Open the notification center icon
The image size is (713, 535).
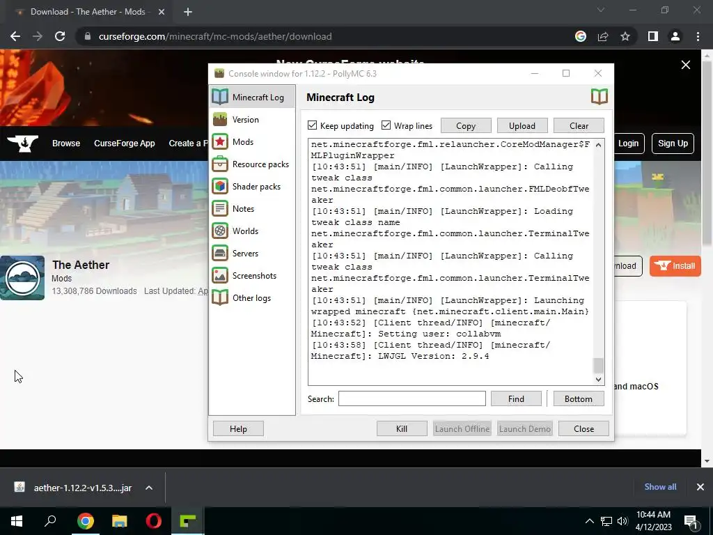(x=691, y=521)
